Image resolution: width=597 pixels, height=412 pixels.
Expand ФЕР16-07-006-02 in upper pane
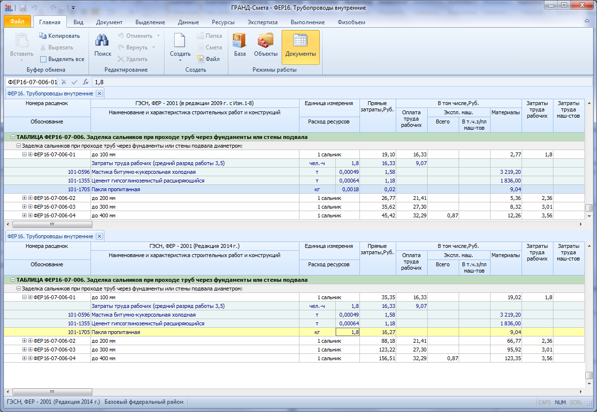(24, 198)
